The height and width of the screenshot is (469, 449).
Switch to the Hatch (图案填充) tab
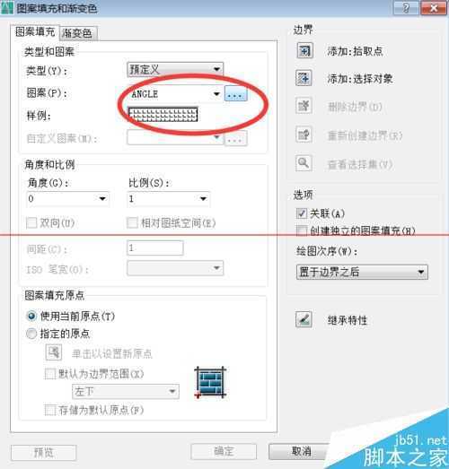coord(35,32)
